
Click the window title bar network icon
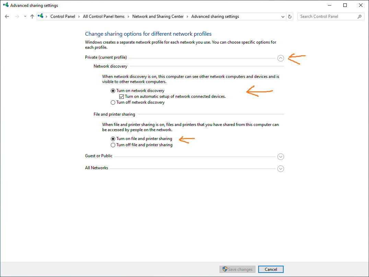coord(5,5)
